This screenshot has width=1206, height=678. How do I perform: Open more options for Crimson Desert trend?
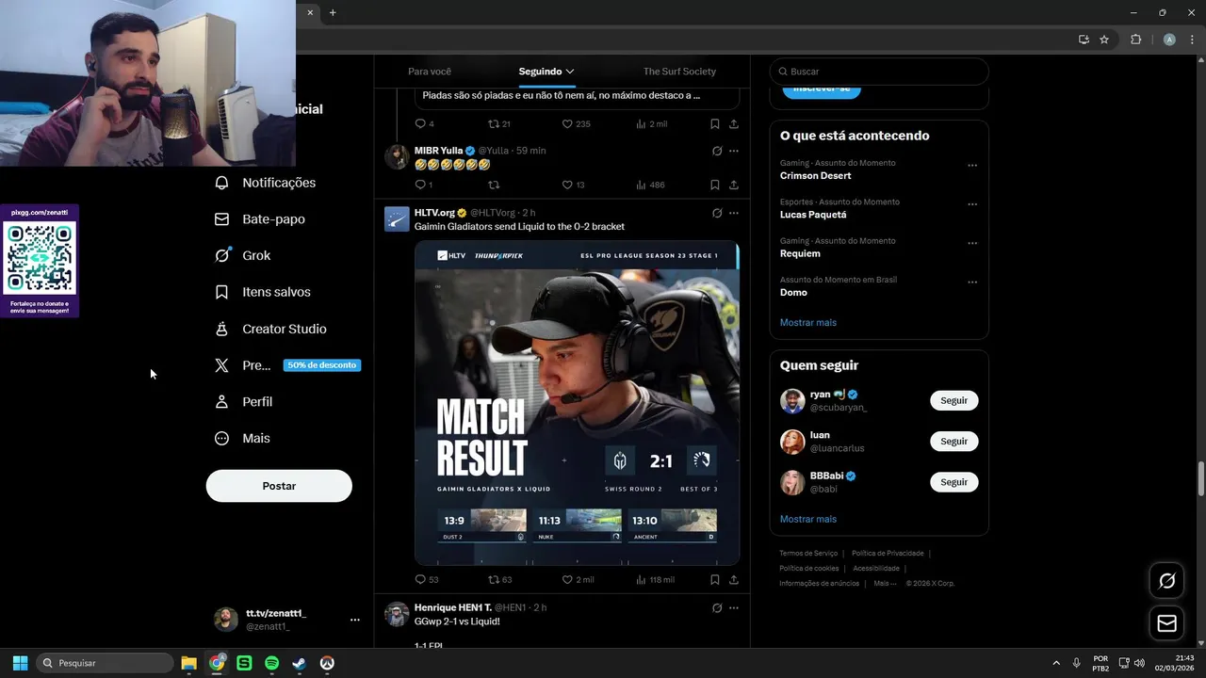click(x=972, y=166)
